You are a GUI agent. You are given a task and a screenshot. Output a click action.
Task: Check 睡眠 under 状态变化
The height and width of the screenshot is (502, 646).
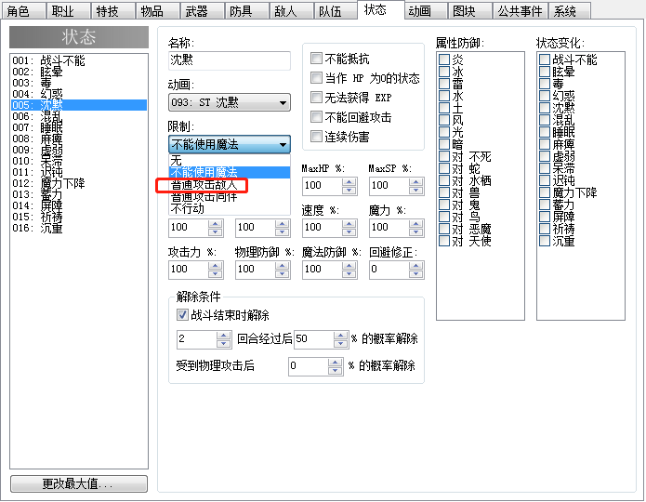(545, 132)
